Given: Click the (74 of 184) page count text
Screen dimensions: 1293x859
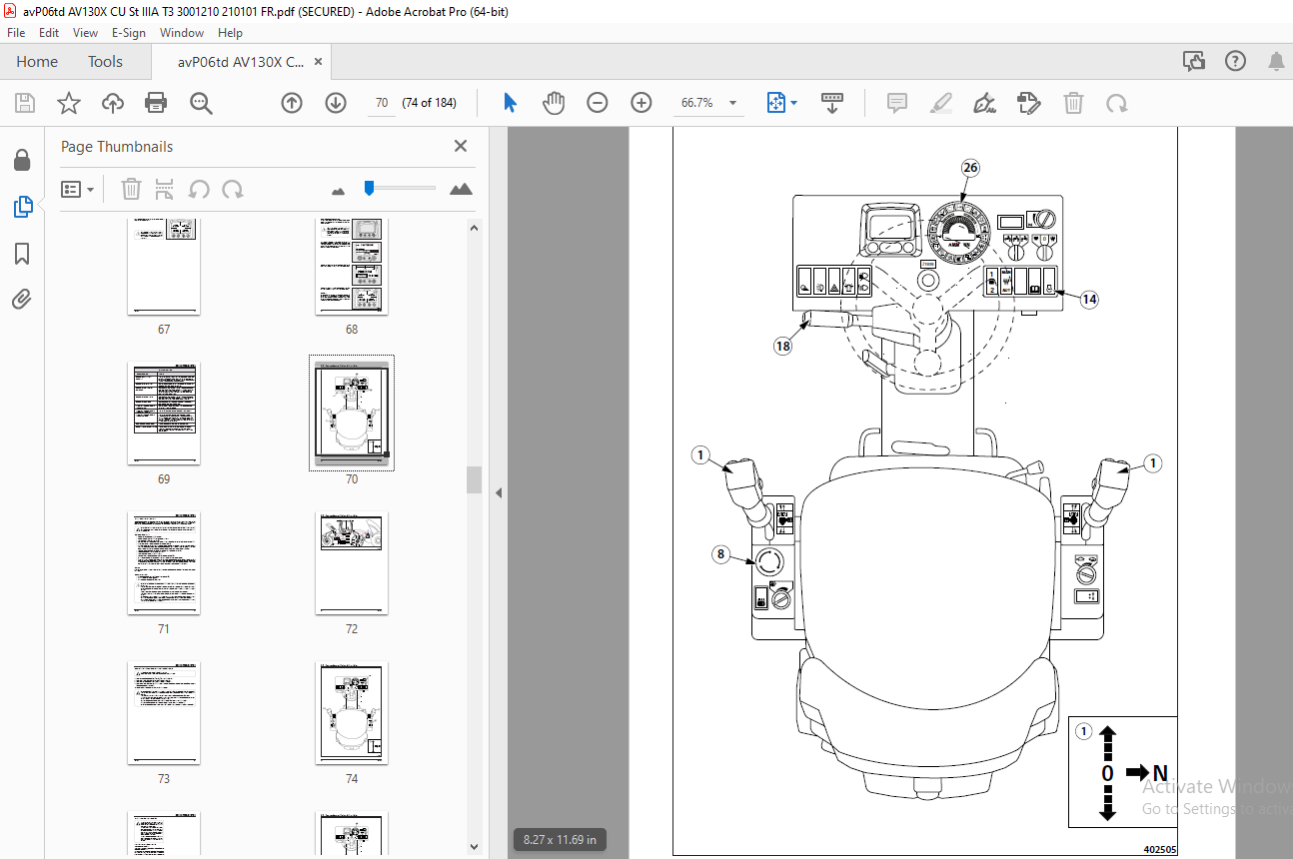Looking at the screenshot, I should coord(429,103).
